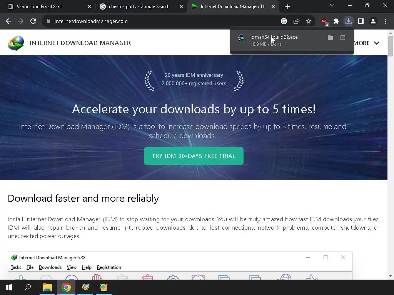Bookmark this page with the star icon
Screen dimensions: 394x295
309,22
